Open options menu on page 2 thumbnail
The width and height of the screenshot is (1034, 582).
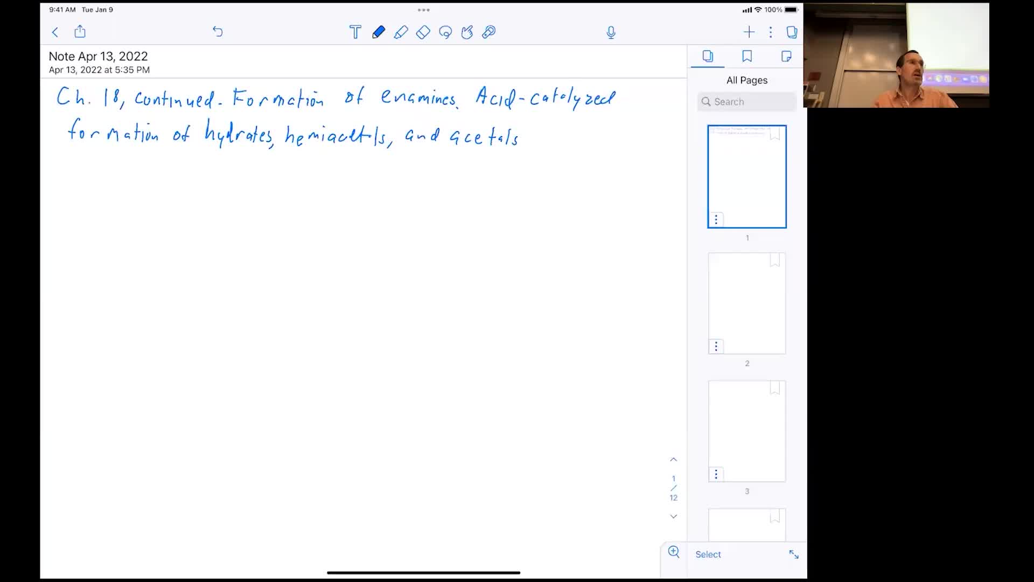(716, 345)
